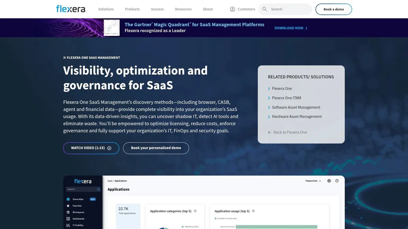Click the Marketing Software legend entry
The height and width of the screenshot is (229, 408).
(191, 227)
